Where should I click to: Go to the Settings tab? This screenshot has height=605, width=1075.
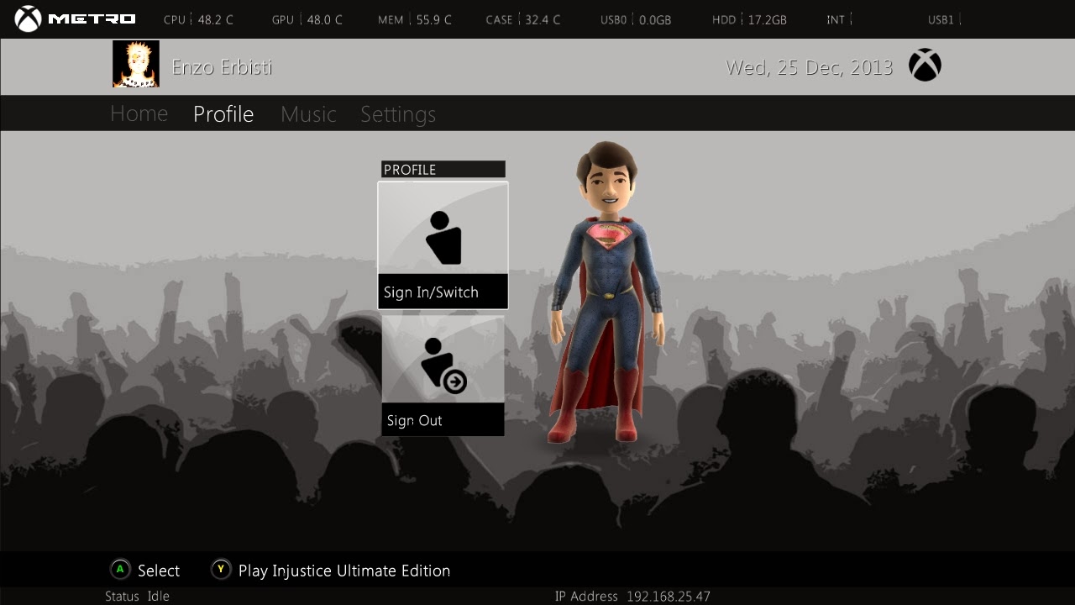click(x=398, y=115)
